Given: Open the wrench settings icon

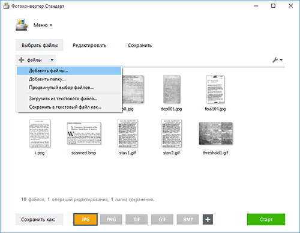Looking at the screenshot, I should (275, 60).
